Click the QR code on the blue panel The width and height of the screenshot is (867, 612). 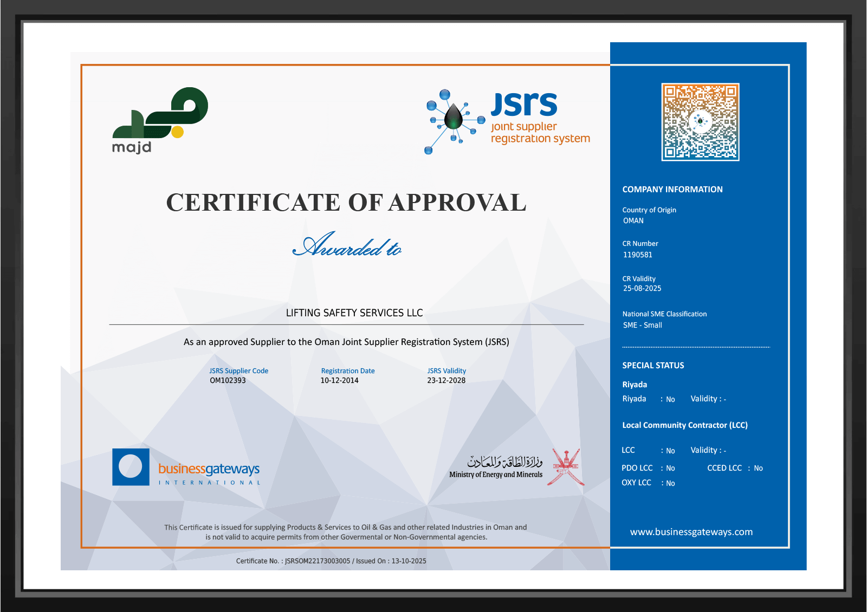click(700, 122)
